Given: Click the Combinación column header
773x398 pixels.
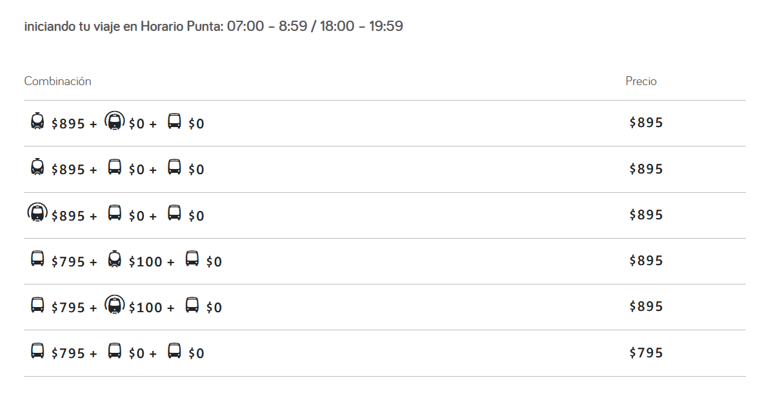Looking at the screenshot, I should pos(58,81).
